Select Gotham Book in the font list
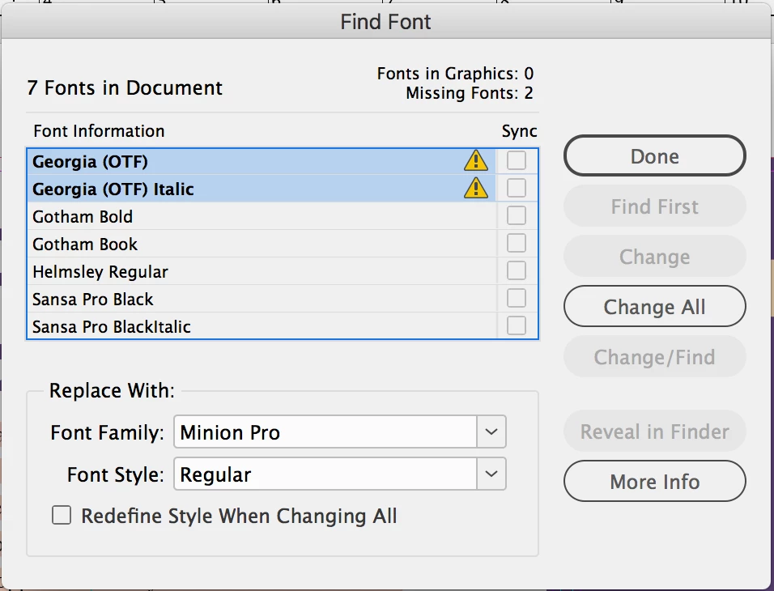The height and width of the screenshot is (591, 774). click(x=262, y=244)
